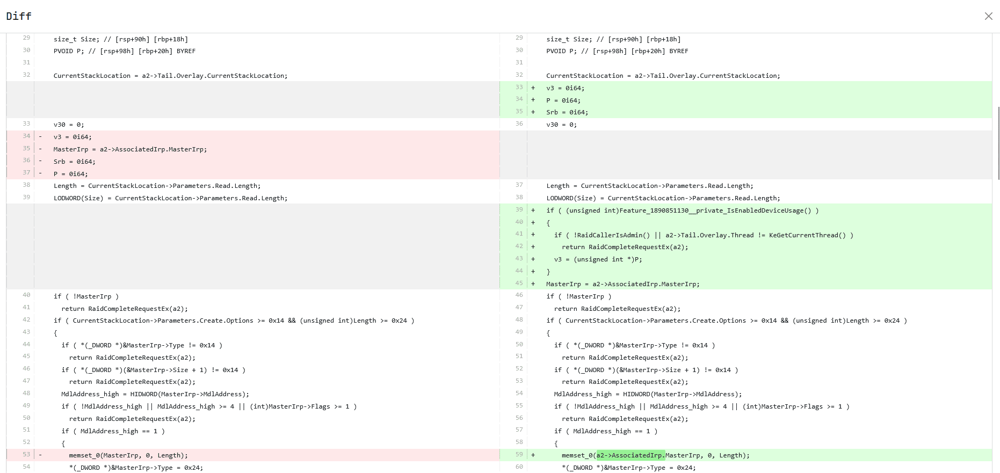Click the vertical scrollbar on the right edge

pyautogui.click(x=998, y=143)
